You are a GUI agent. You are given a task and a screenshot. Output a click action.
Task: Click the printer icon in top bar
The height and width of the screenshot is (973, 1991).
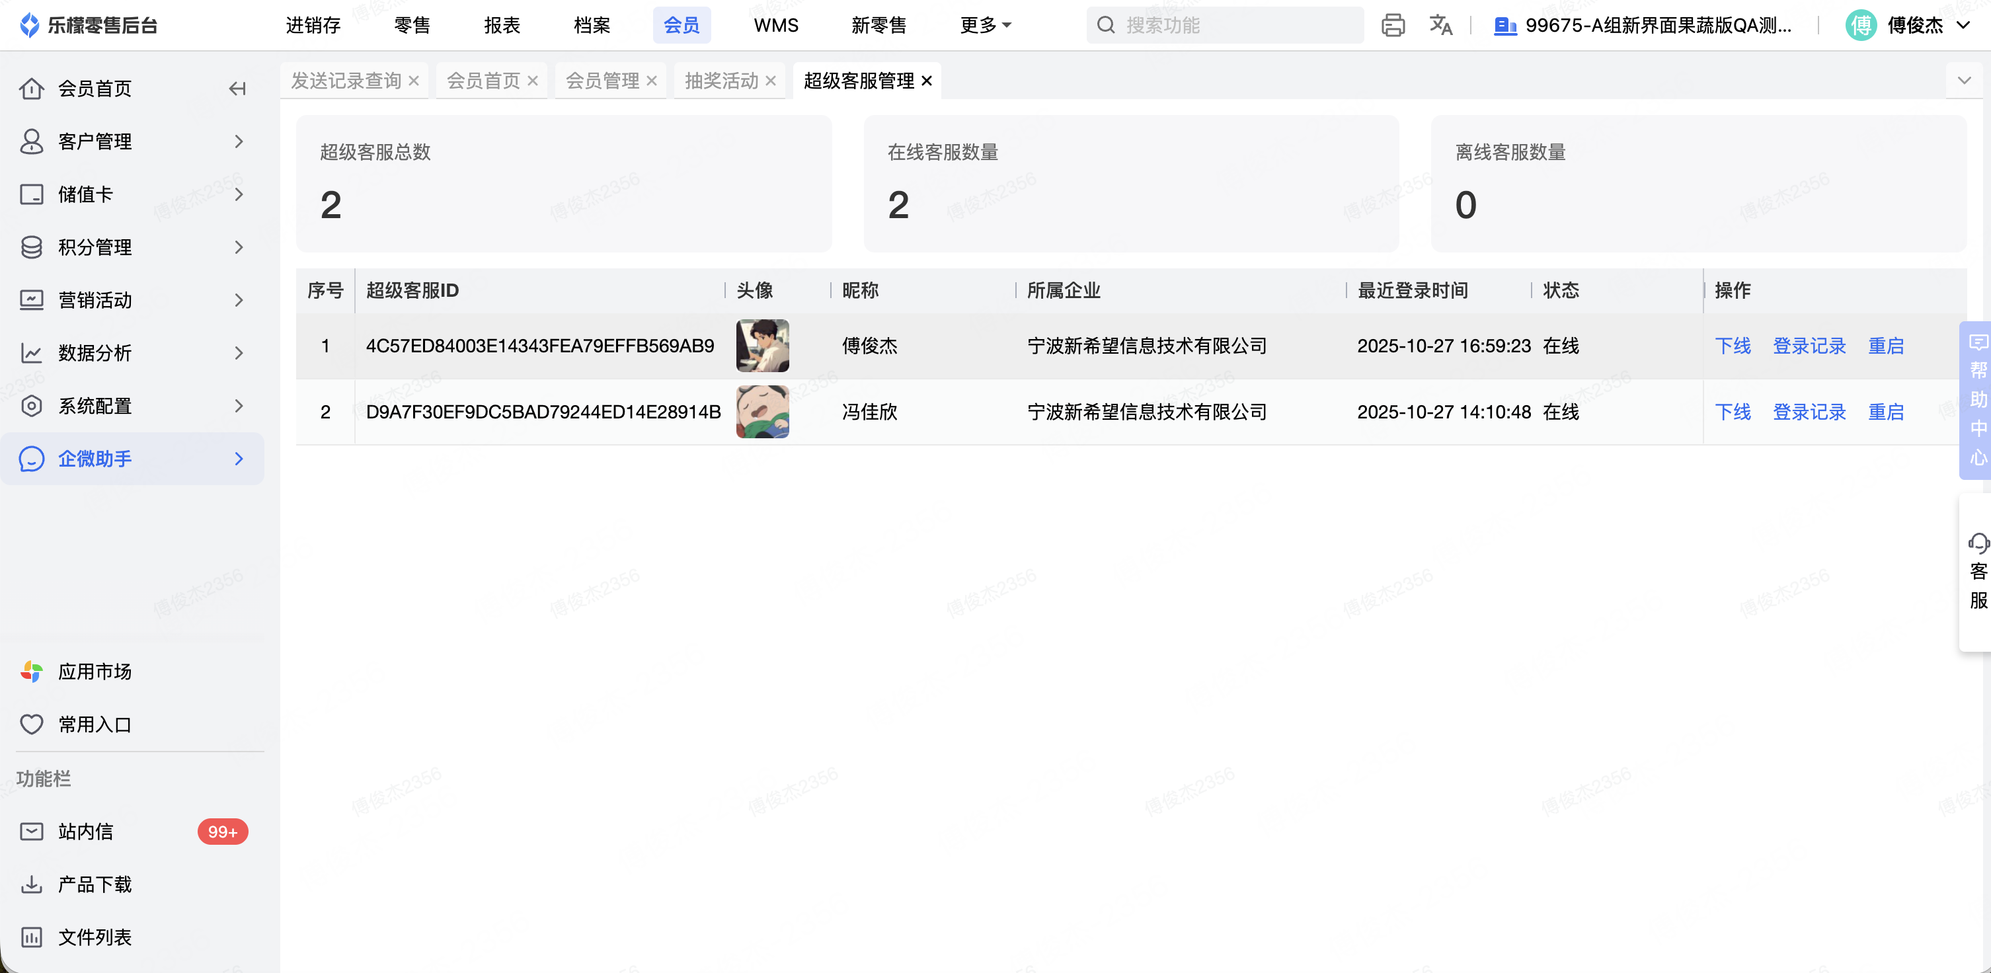1393,26
